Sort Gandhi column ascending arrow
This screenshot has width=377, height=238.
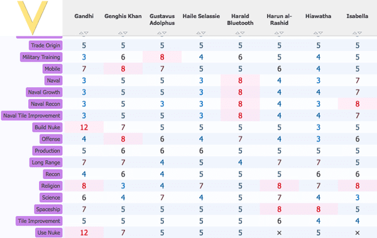(x=81, y=33)
